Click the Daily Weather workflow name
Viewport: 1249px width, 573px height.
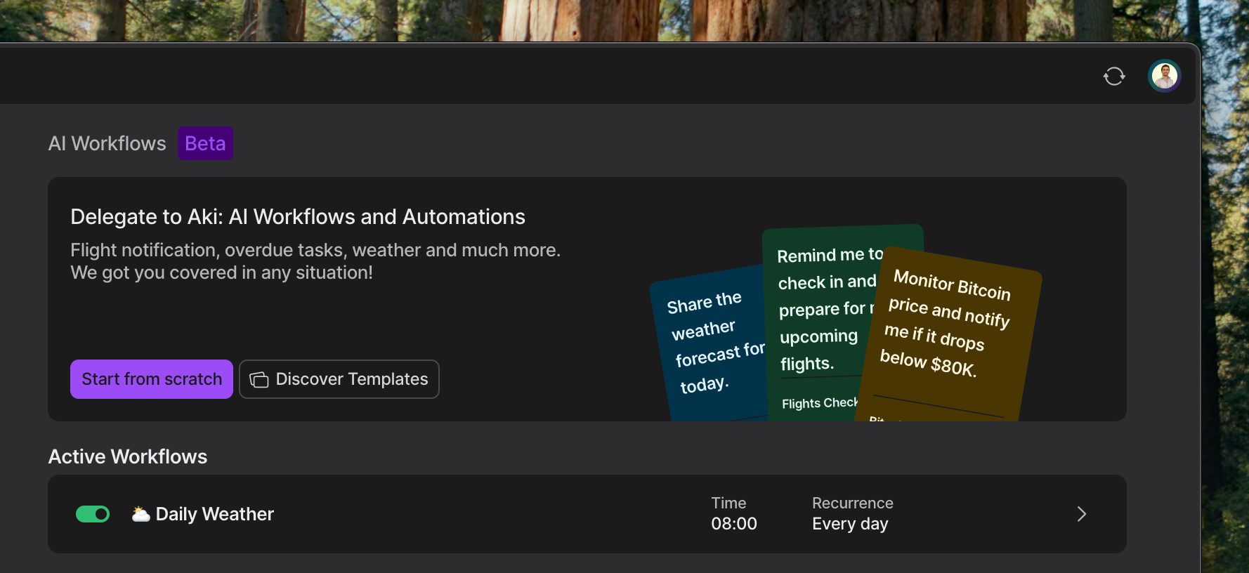215,514
